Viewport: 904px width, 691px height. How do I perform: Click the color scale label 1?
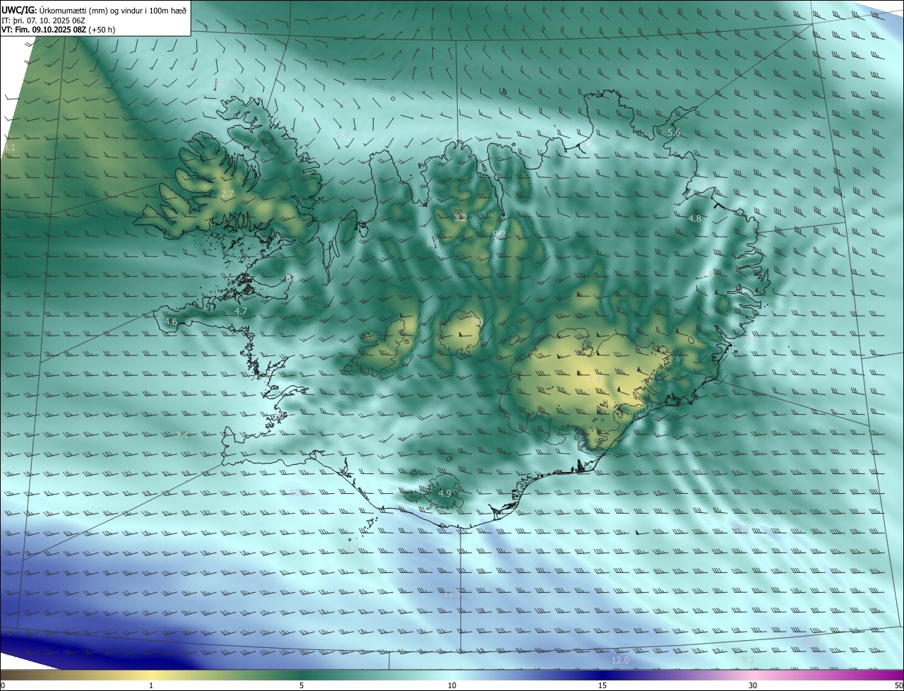coord(151,685)
